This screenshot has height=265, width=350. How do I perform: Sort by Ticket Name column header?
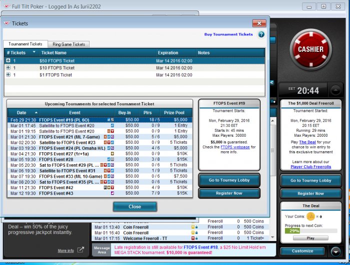point(97,53)
